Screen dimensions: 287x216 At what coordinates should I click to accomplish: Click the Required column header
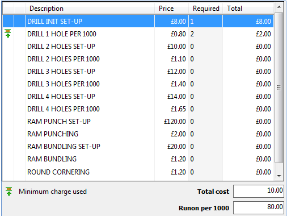coord(205,9)
